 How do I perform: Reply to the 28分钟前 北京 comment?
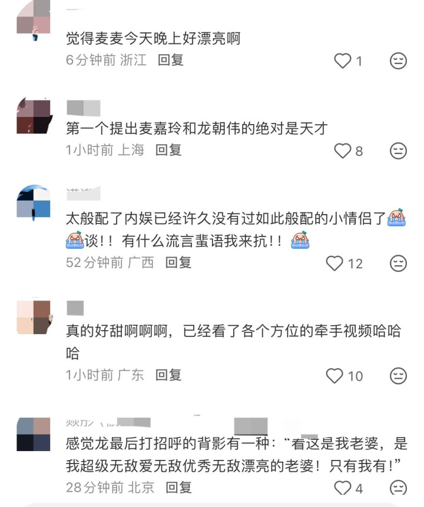click(x=178, y=488)
